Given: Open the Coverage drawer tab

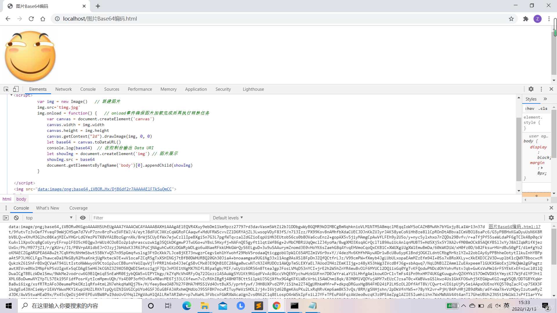Looking at the screenshot, I should click(x=78, y=208).
